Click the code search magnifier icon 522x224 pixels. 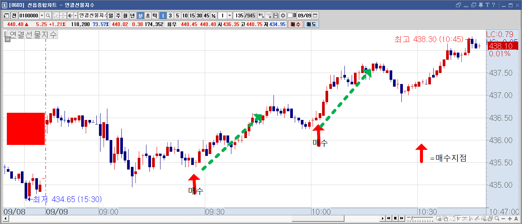[48, 16]
